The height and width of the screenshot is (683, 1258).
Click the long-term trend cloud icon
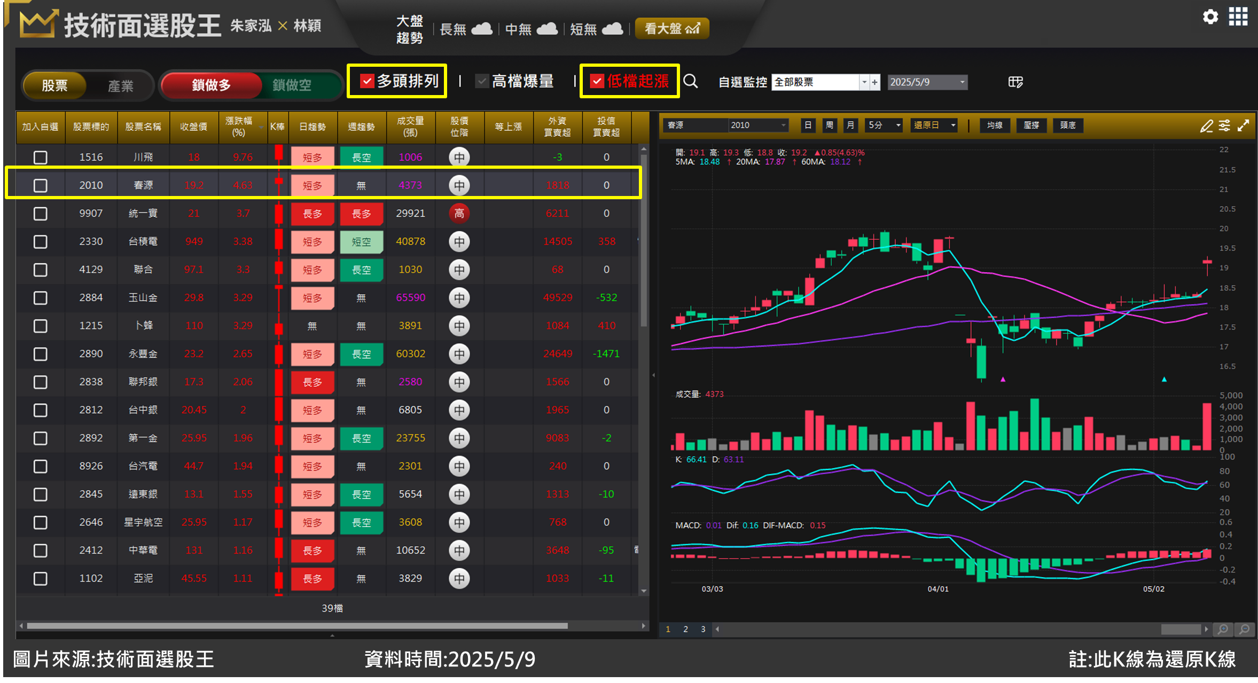pyautogui.click(x=481, y=29)
